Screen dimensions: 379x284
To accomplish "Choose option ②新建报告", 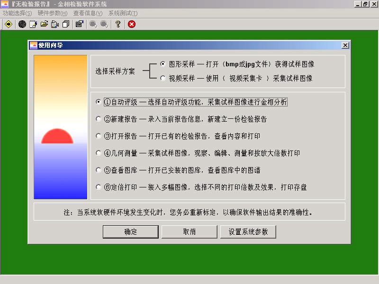I will pyautogui.click(x=99, y=119).
